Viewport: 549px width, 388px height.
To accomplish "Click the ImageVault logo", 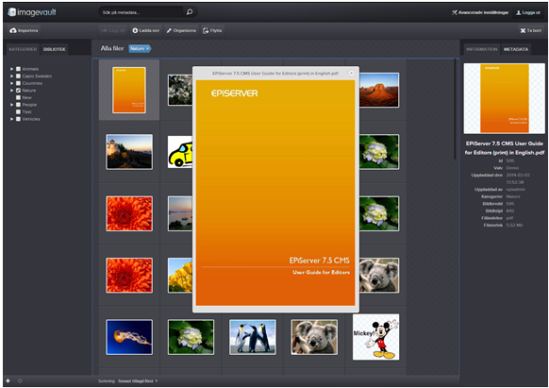I will (32, 12).
